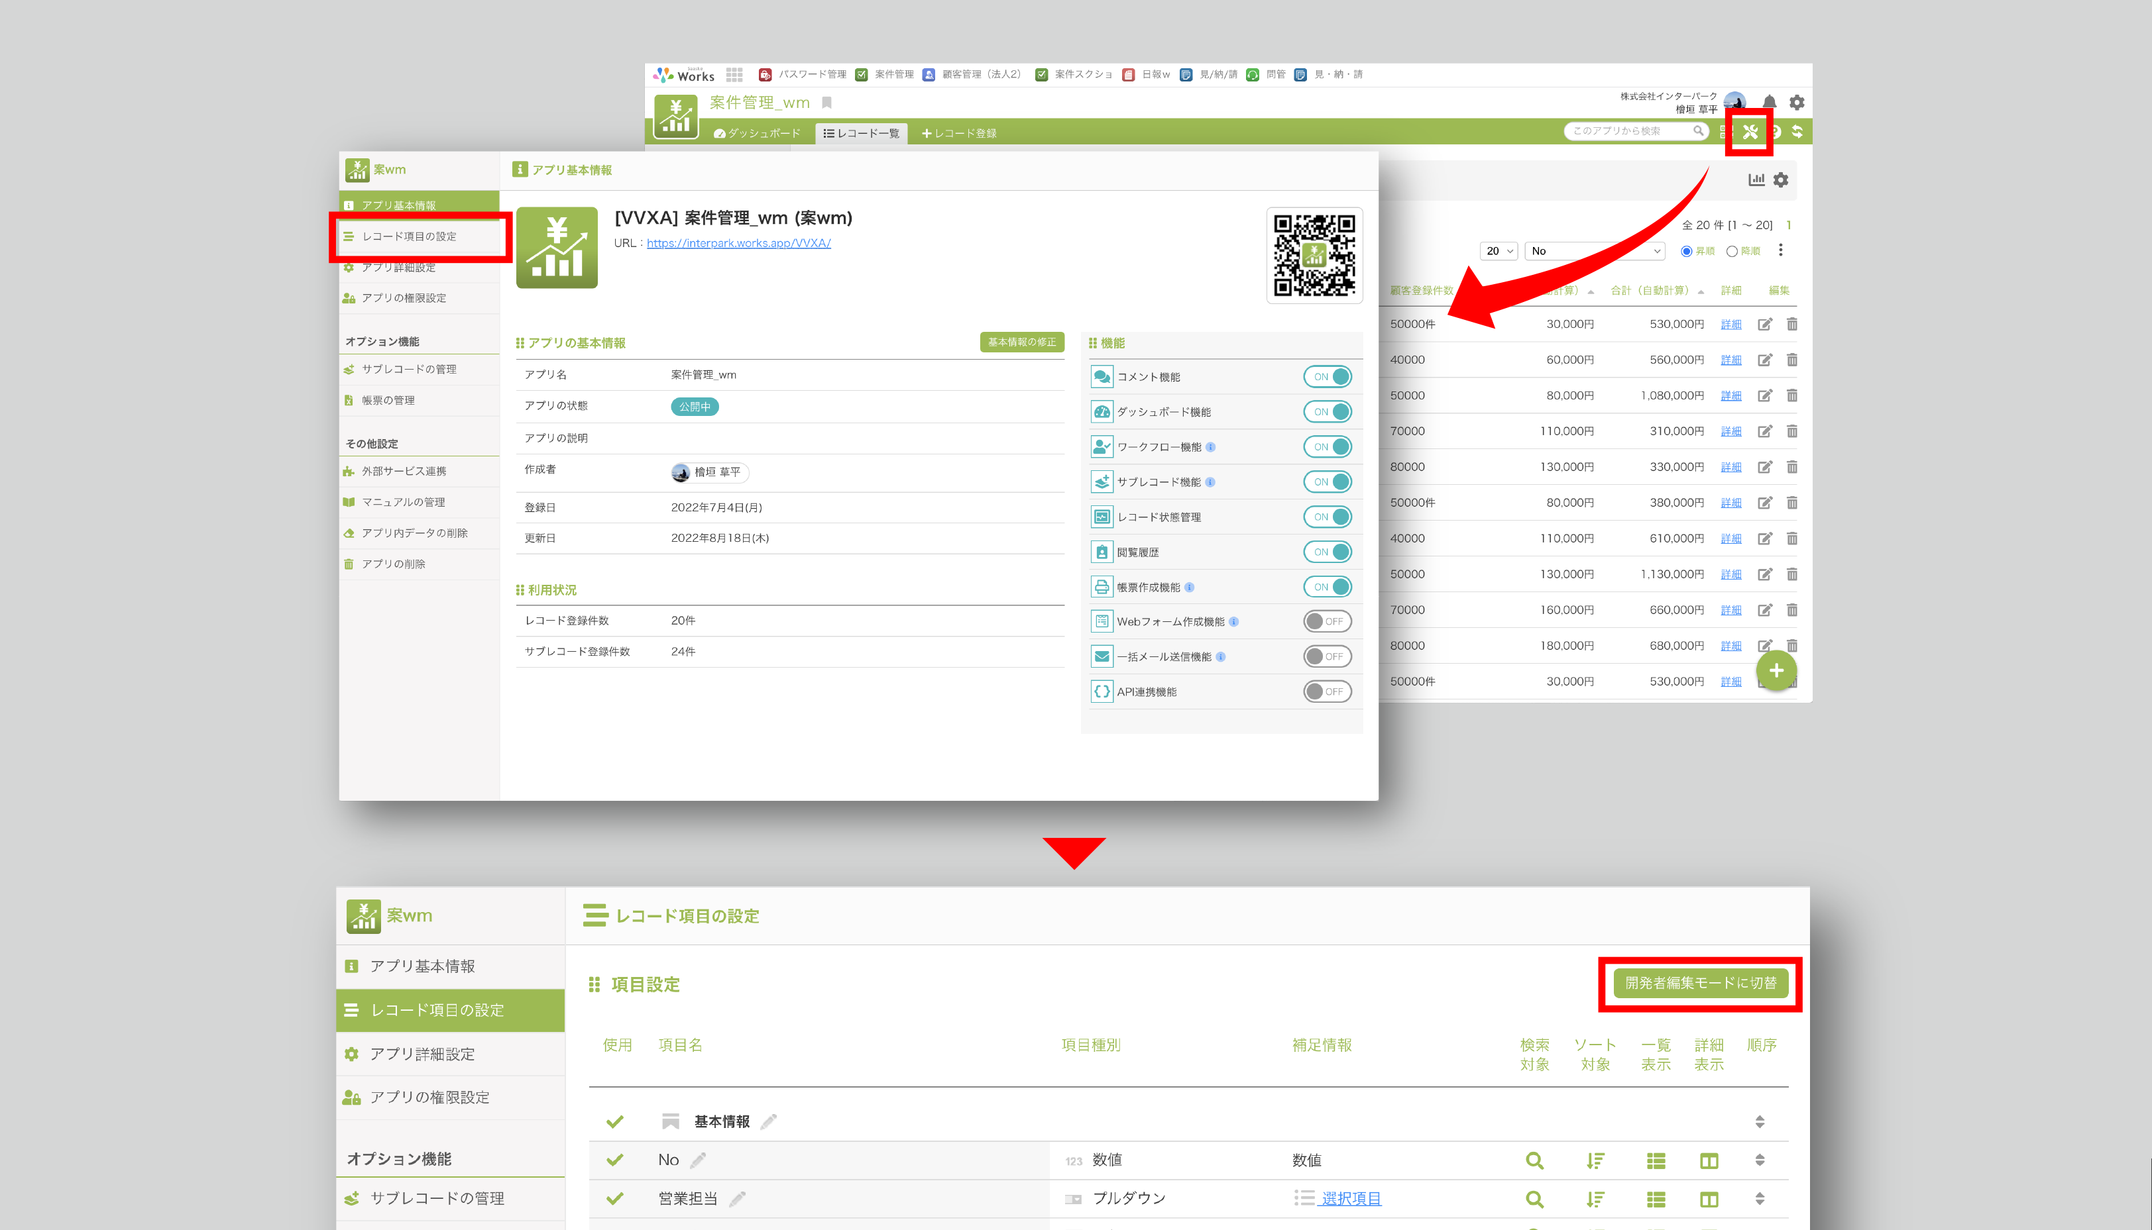Open 外部サービス連携 menu item
The image size is (2152, 1230).
click(420, 472)
